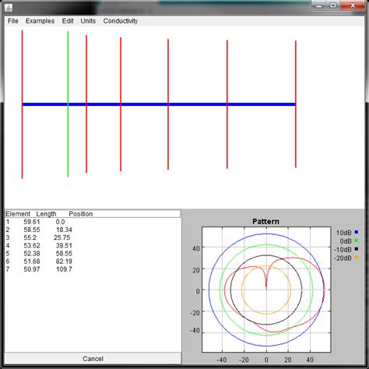Click the Java application icon in title bar
The height and width of the screenshot is (369, 369).
[9, 8]
